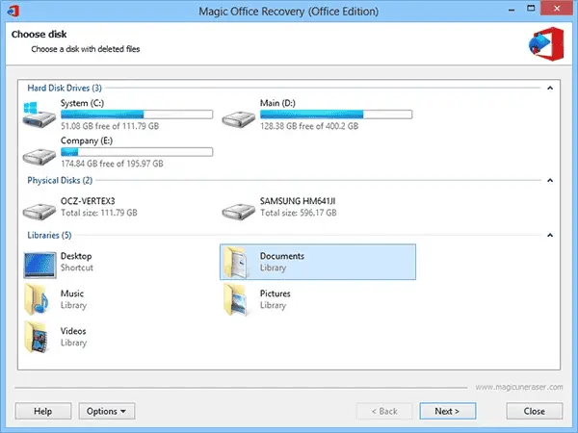Collapse the Physical Disks section
This screenshot has width=578, height=433.
click(x=550, y=181)
